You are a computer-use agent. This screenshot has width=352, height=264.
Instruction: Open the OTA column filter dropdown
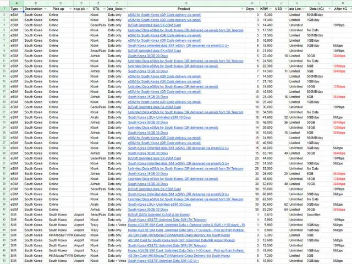tap(105, 9)
